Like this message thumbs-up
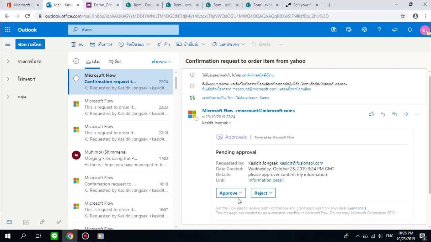The height and width of the screenshot is (242, 431). (371, 114)
